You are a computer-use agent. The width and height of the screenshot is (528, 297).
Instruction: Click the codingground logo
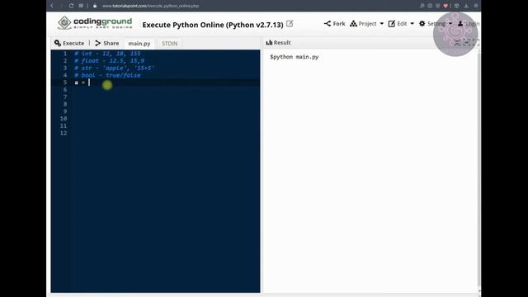click(x=95, y=23)
